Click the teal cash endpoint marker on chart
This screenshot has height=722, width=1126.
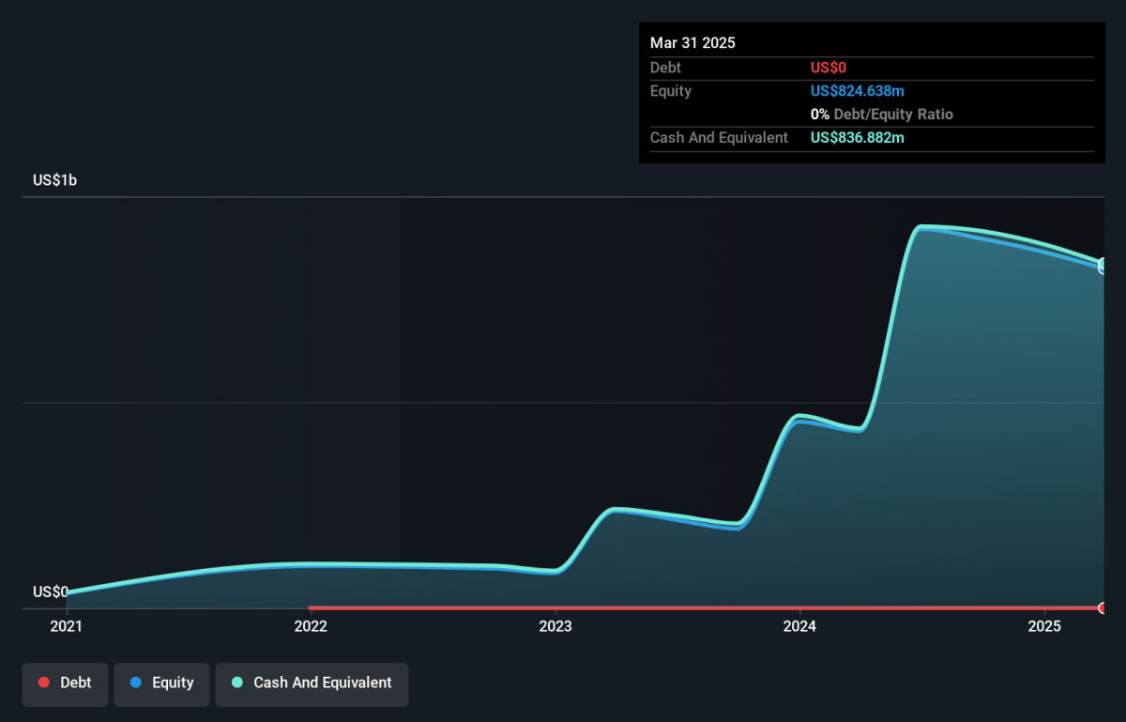1103,264
